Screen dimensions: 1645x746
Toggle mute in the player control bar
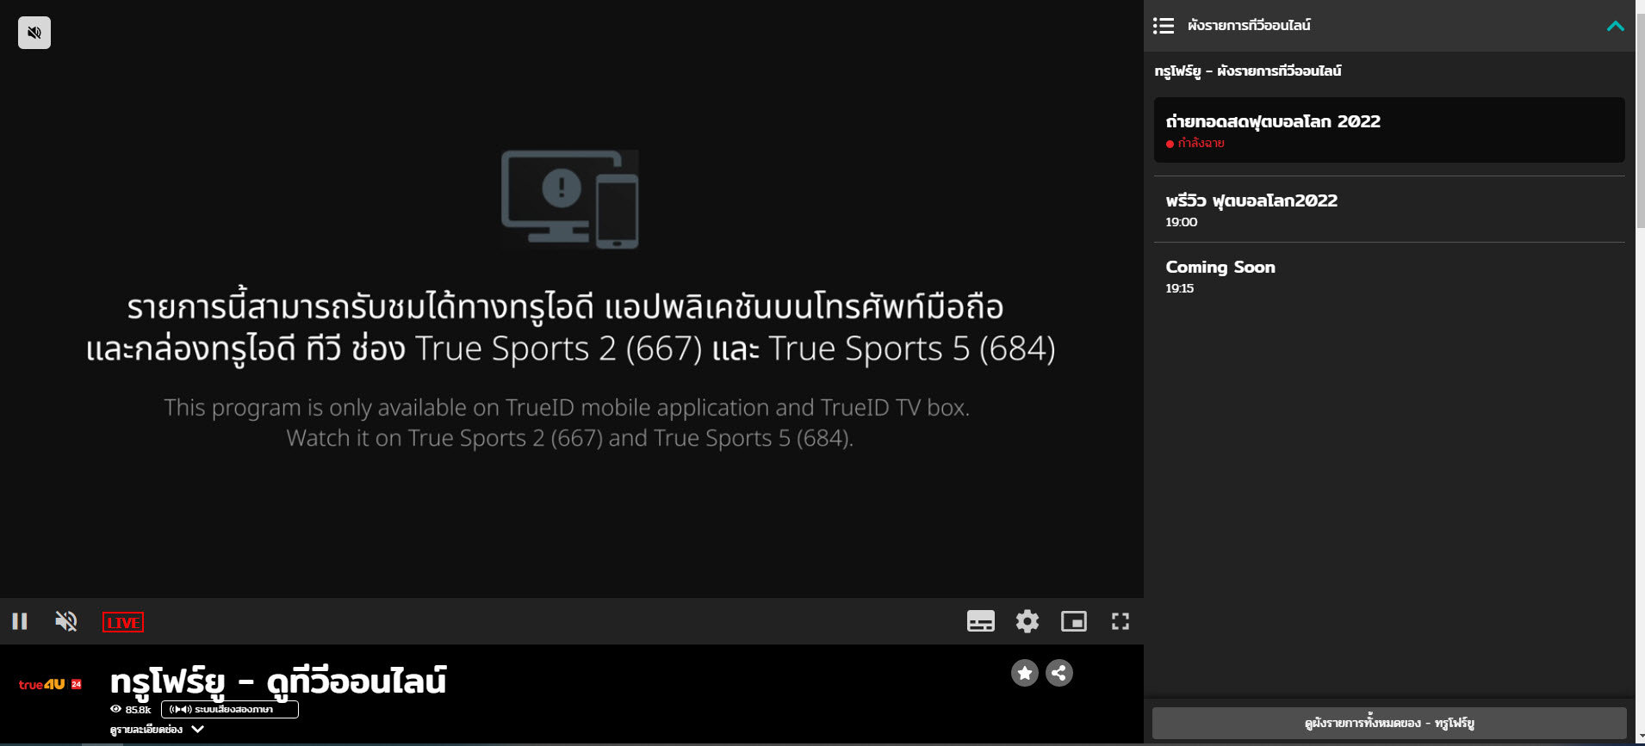66,621
